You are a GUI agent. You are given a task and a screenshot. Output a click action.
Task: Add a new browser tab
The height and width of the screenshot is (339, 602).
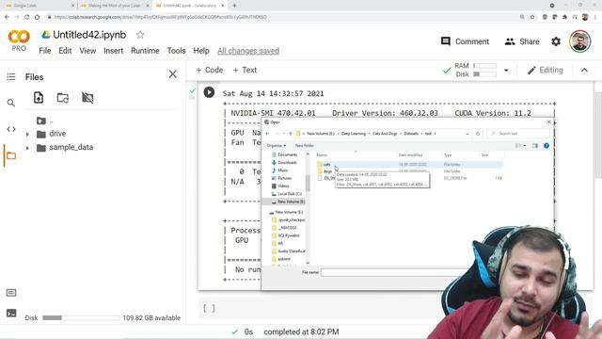tap(234, 6)
